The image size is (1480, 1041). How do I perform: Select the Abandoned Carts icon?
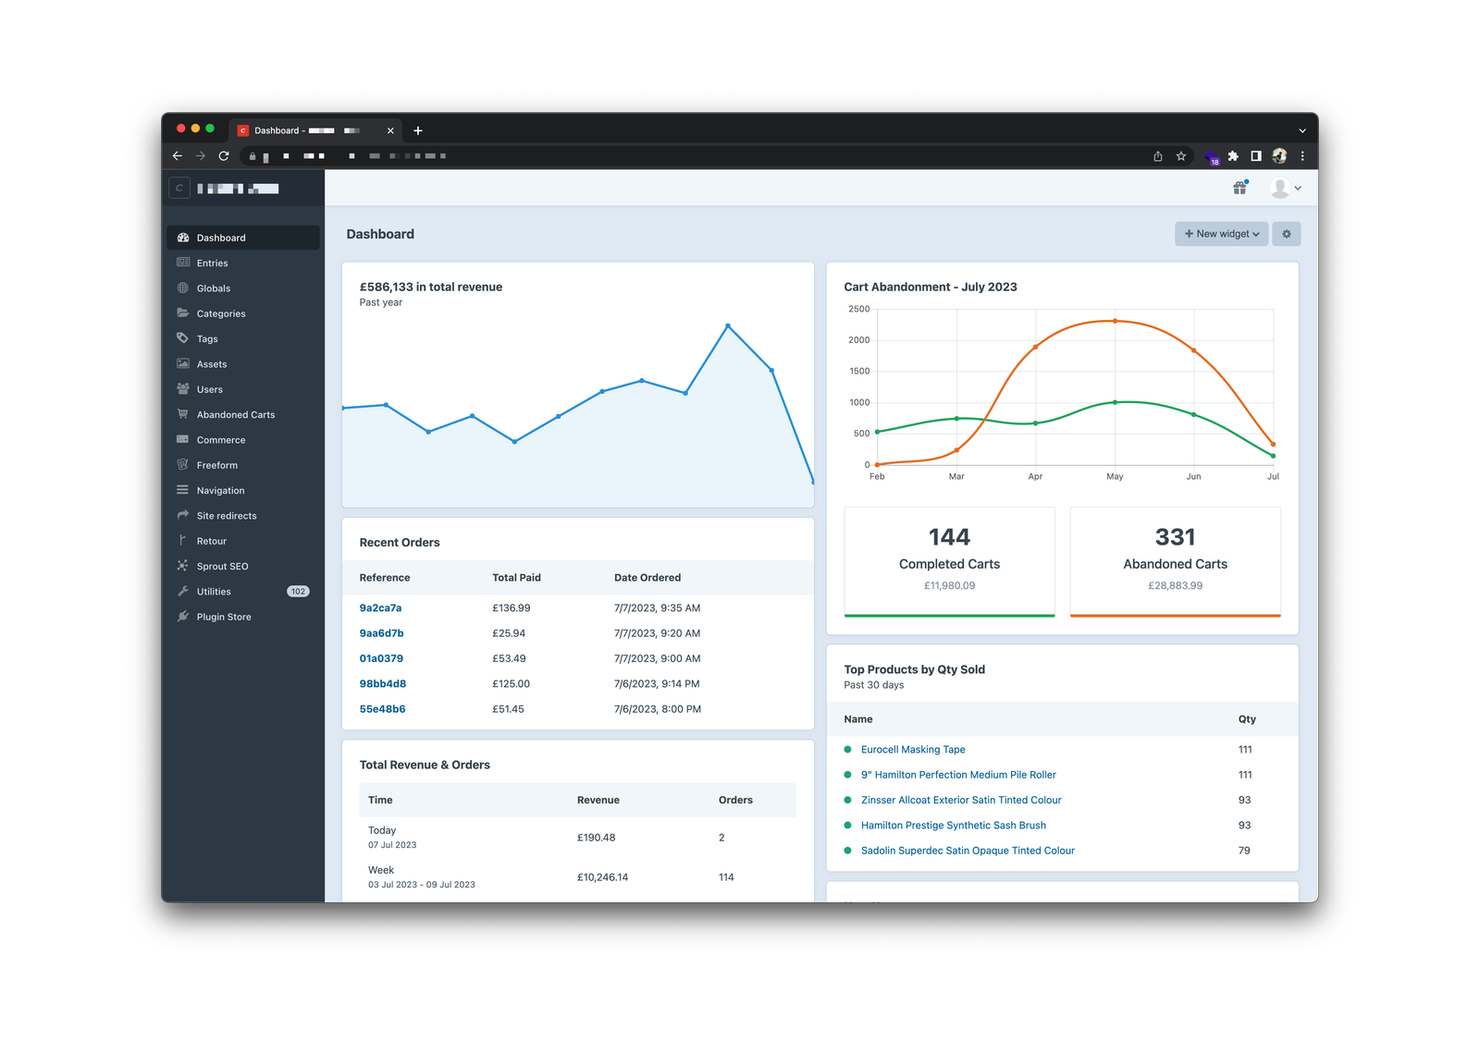182,414
